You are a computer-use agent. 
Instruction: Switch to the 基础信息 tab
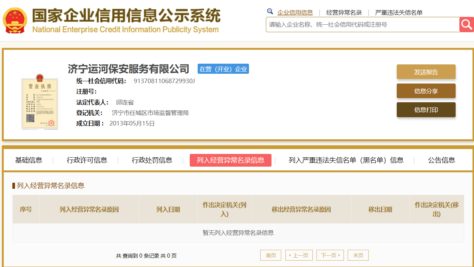[x=28, y=160]
